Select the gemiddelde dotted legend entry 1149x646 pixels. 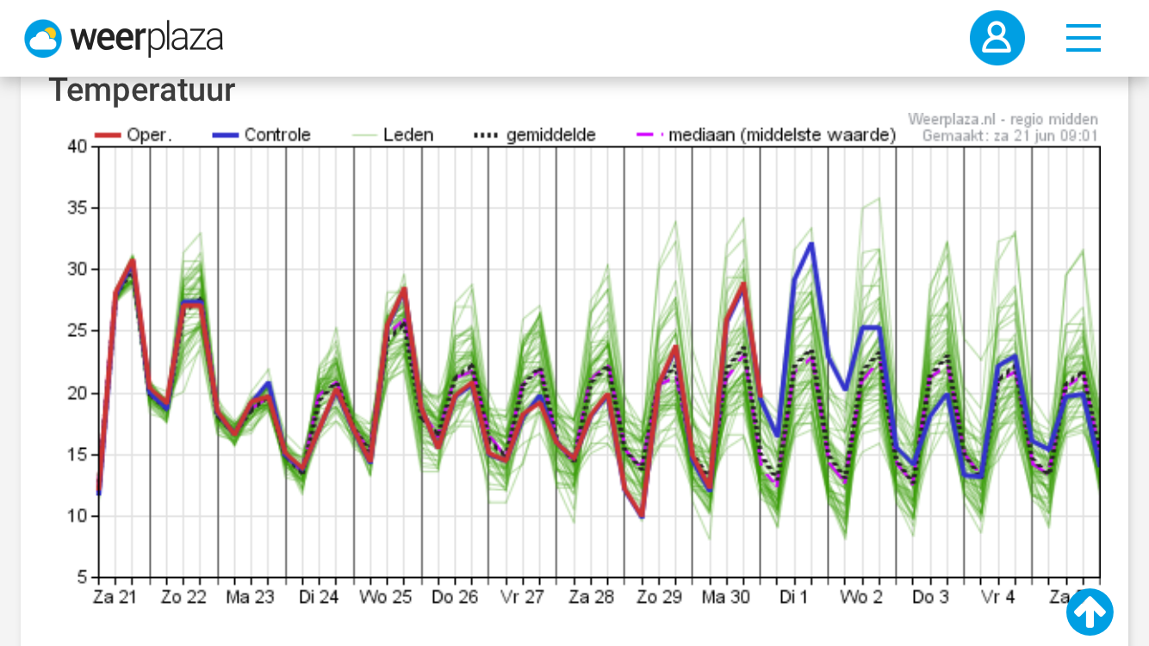click(x=535, y=135)
